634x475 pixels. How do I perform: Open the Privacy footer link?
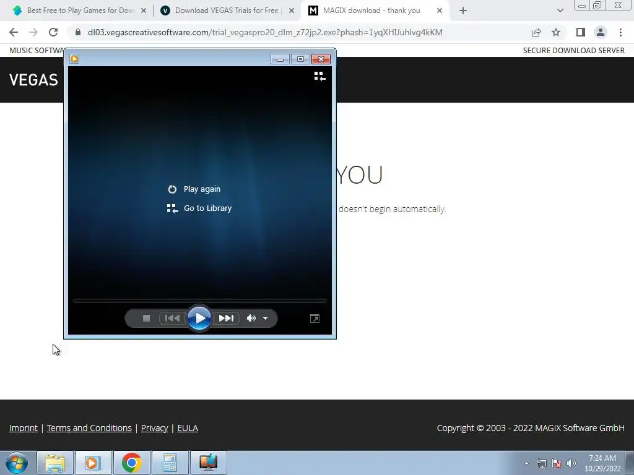[154, 428]
